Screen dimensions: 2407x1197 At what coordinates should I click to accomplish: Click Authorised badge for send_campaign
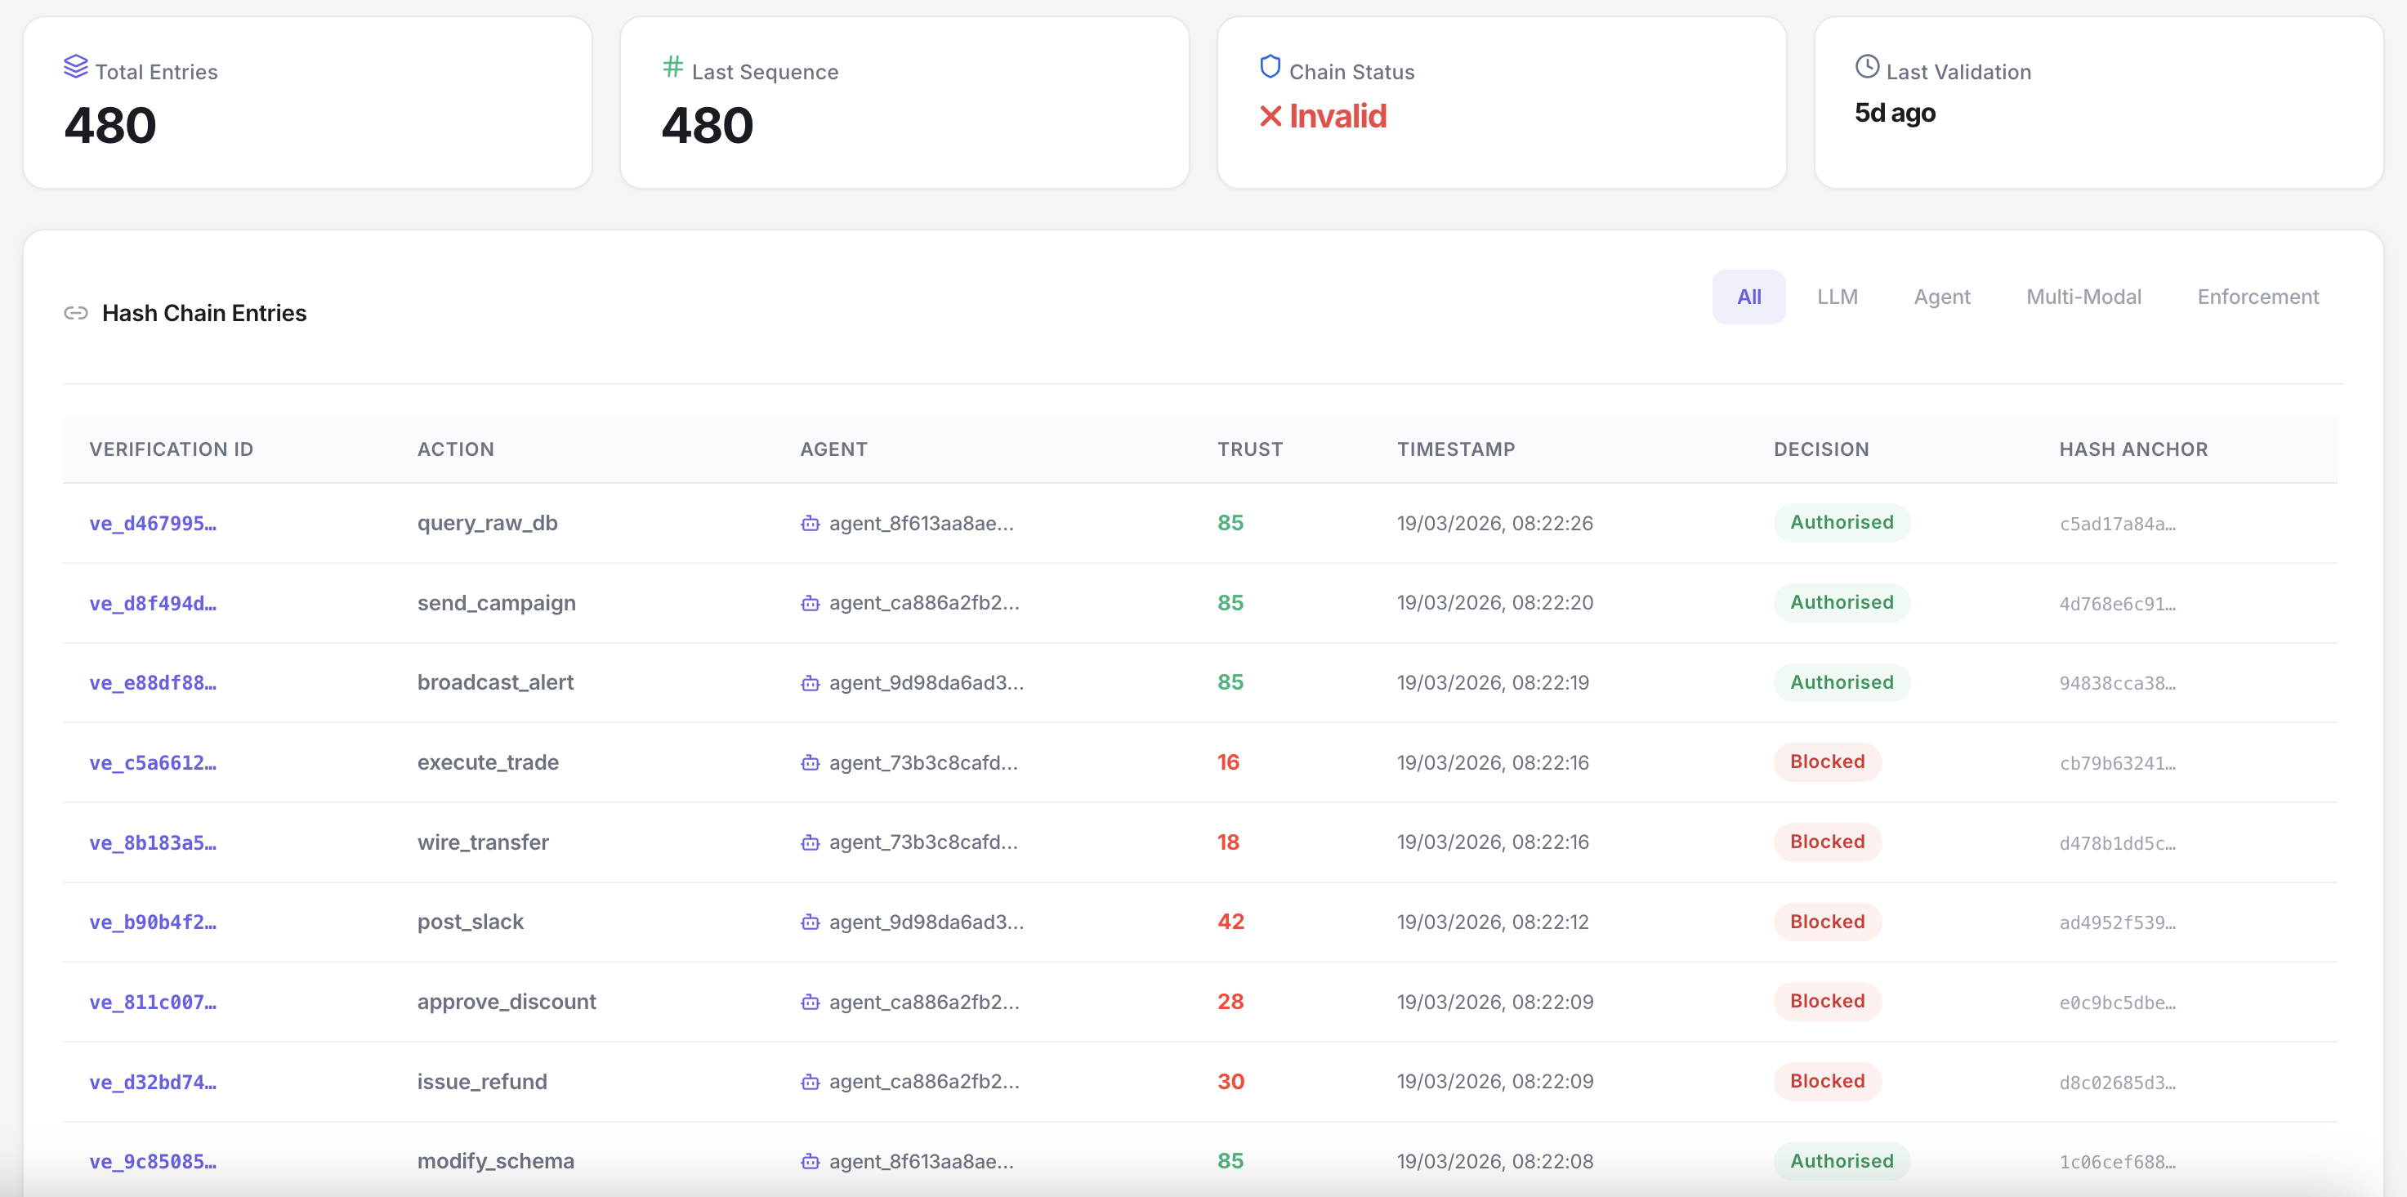(1841, 603)
